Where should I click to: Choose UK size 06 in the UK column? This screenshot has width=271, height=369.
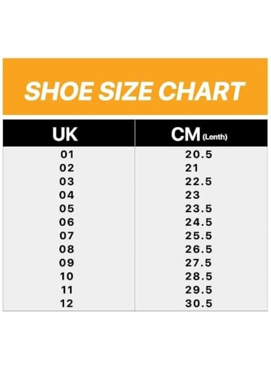[x=67, y=222]
